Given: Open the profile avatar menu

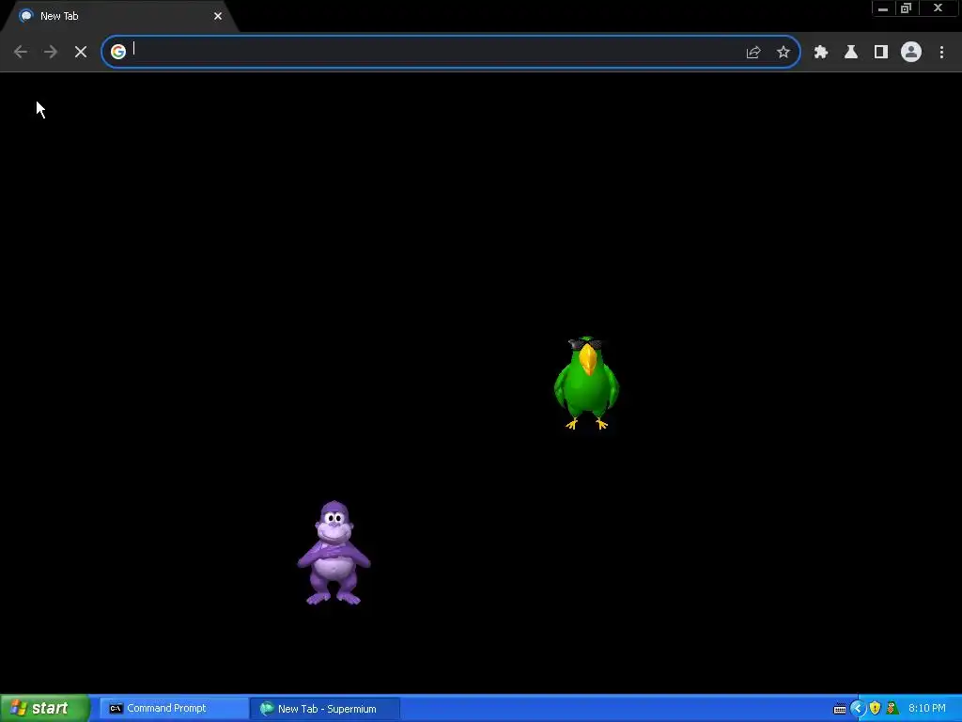Looking at the screenshot, I should click(911, 53).
